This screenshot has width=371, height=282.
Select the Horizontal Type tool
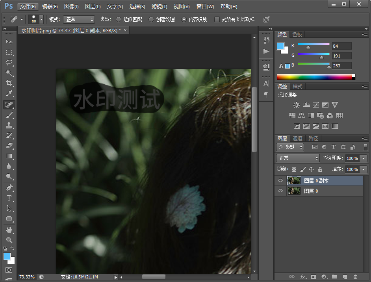[9, 198]
